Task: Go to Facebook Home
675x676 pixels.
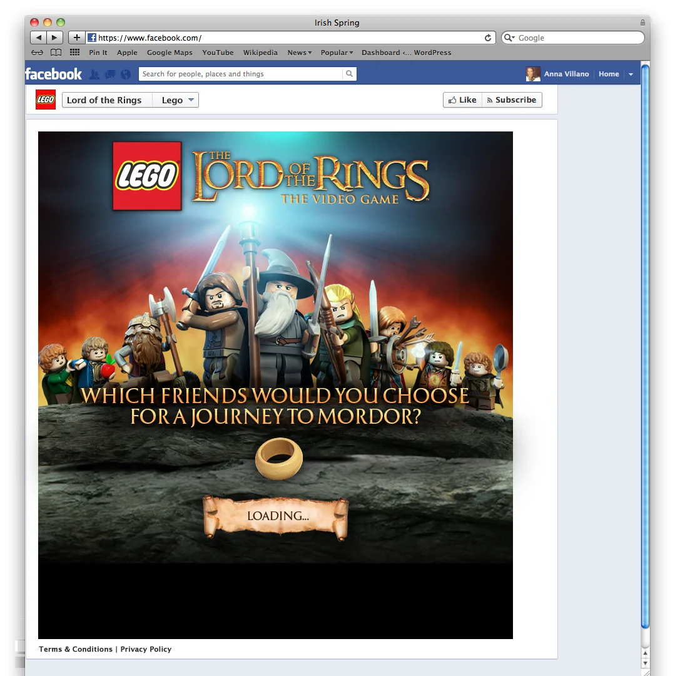Action: (x=609, y=74)
